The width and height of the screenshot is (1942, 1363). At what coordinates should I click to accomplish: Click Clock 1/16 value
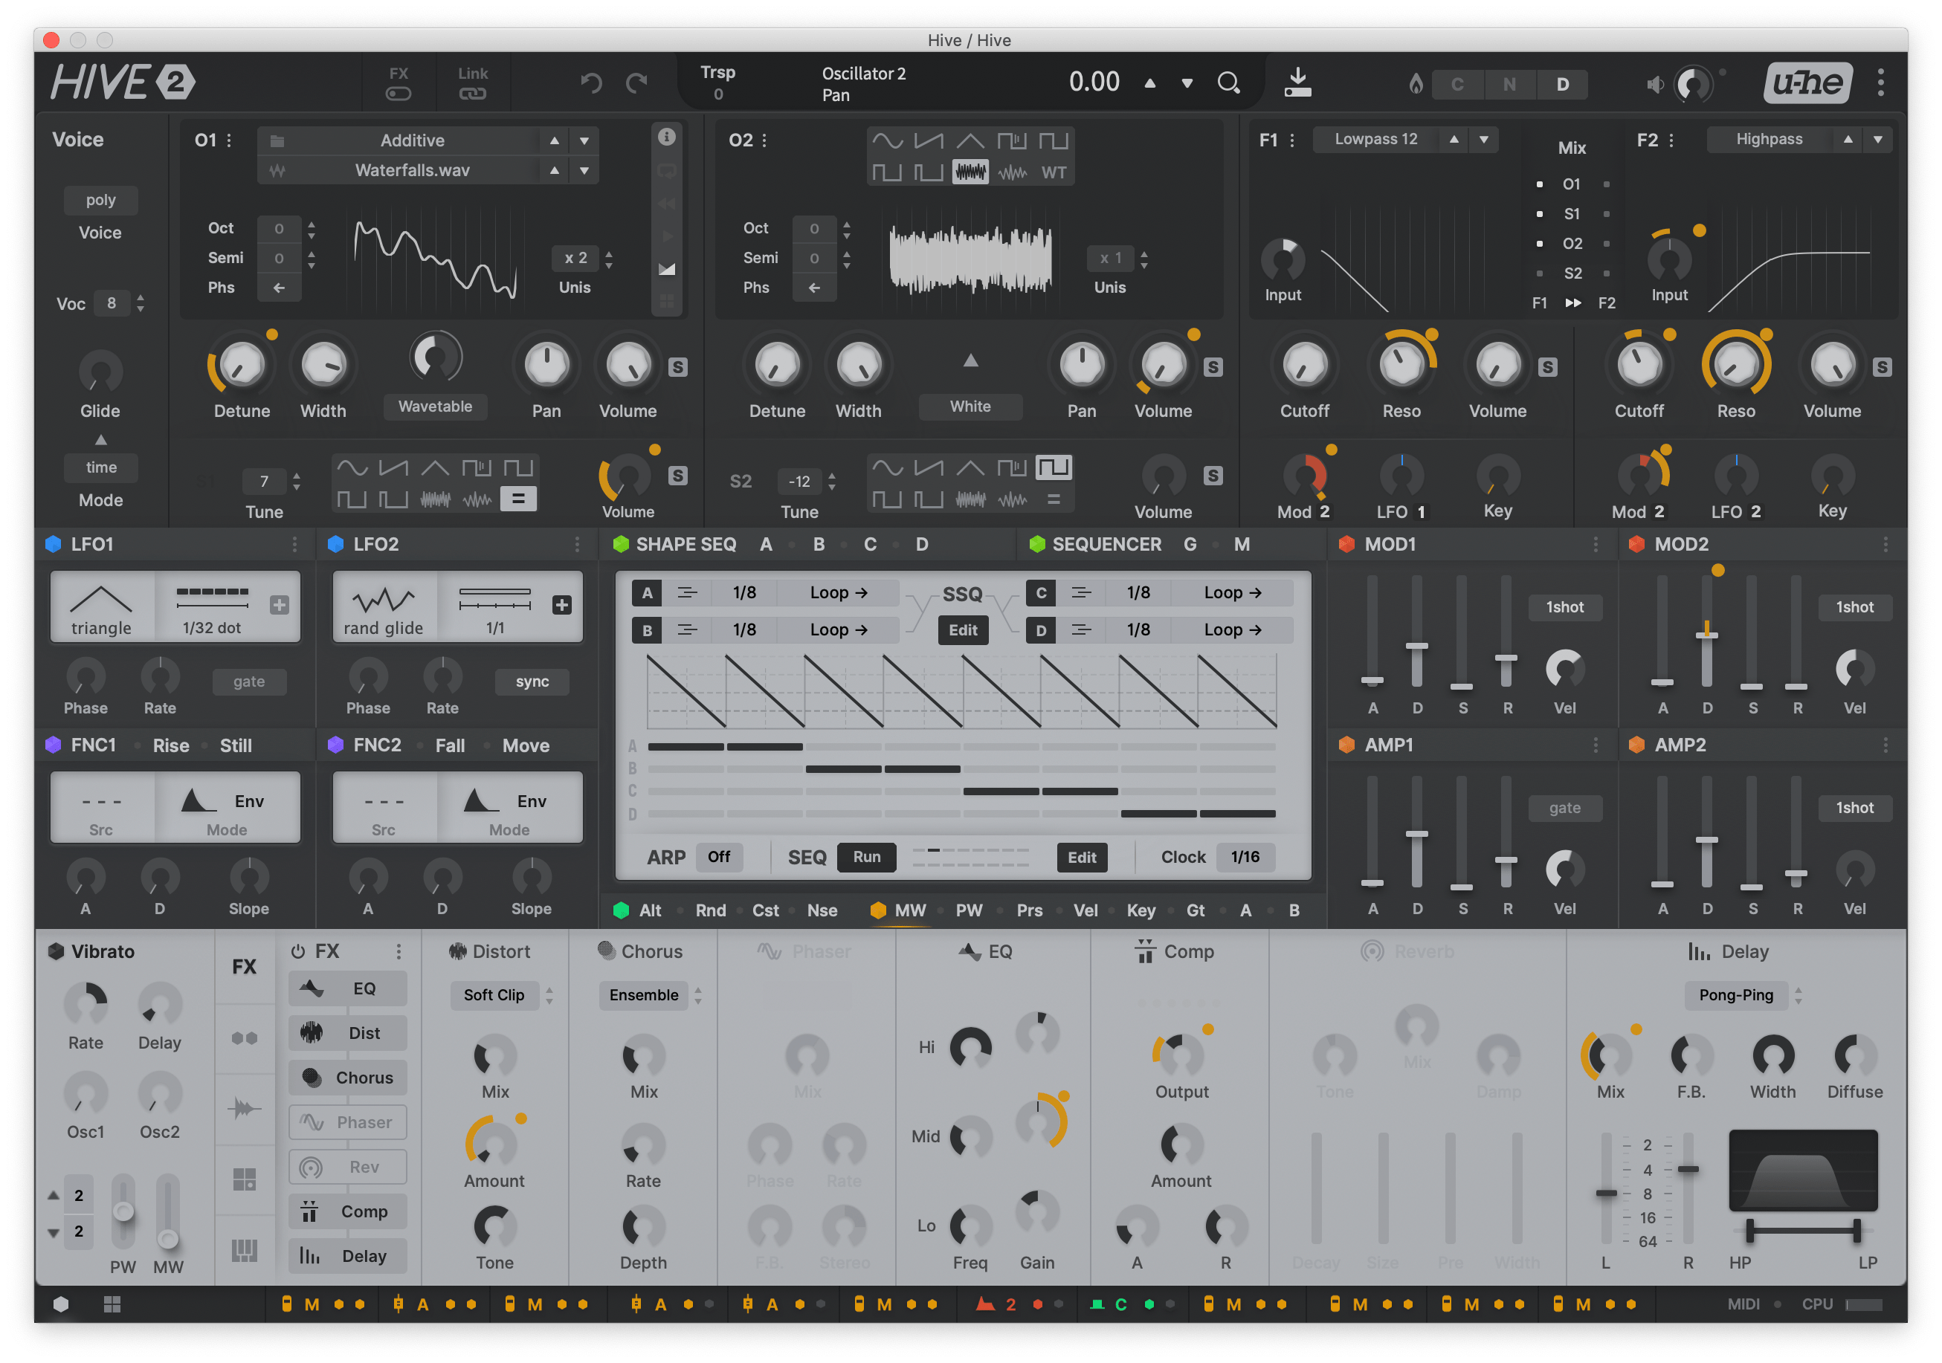1245,857
